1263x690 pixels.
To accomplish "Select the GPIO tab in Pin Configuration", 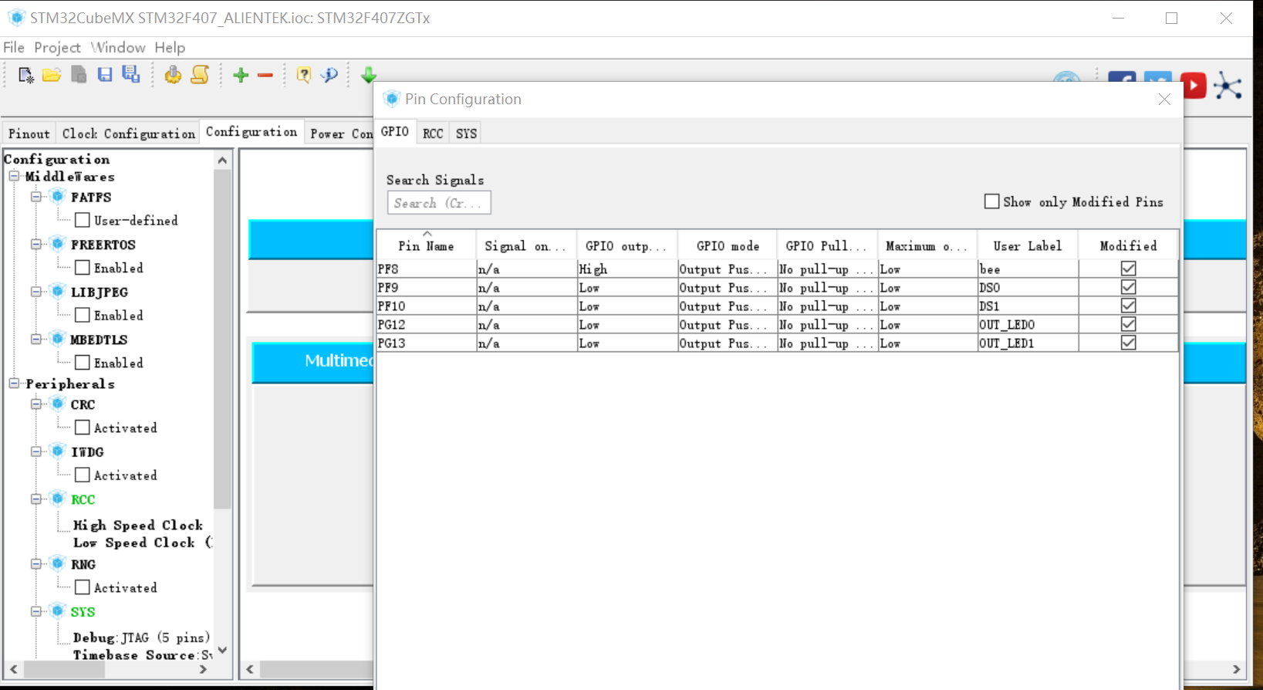I will tap(395, 132).
